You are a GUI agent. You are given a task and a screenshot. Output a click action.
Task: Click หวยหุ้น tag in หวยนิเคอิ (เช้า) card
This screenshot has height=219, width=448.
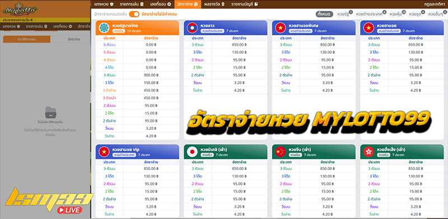[207, 155]
